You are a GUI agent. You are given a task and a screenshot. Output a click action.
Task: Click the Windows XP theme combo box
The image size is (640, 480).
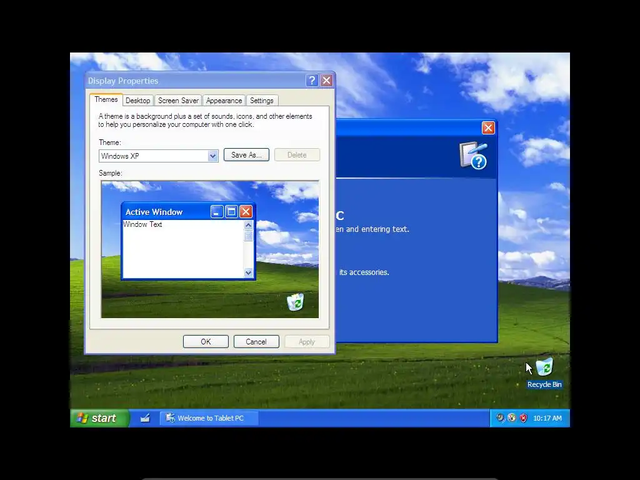(158, 156)
